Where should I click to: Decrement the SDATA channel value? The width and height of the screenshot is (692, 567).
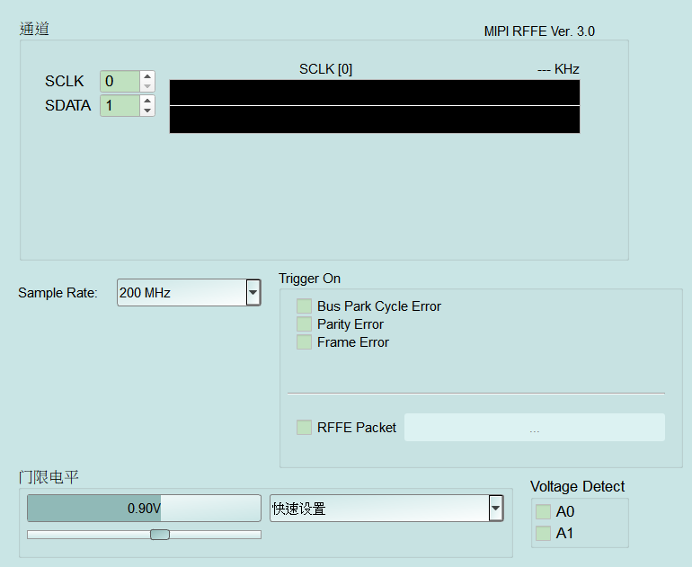click(x=147, y=111)
